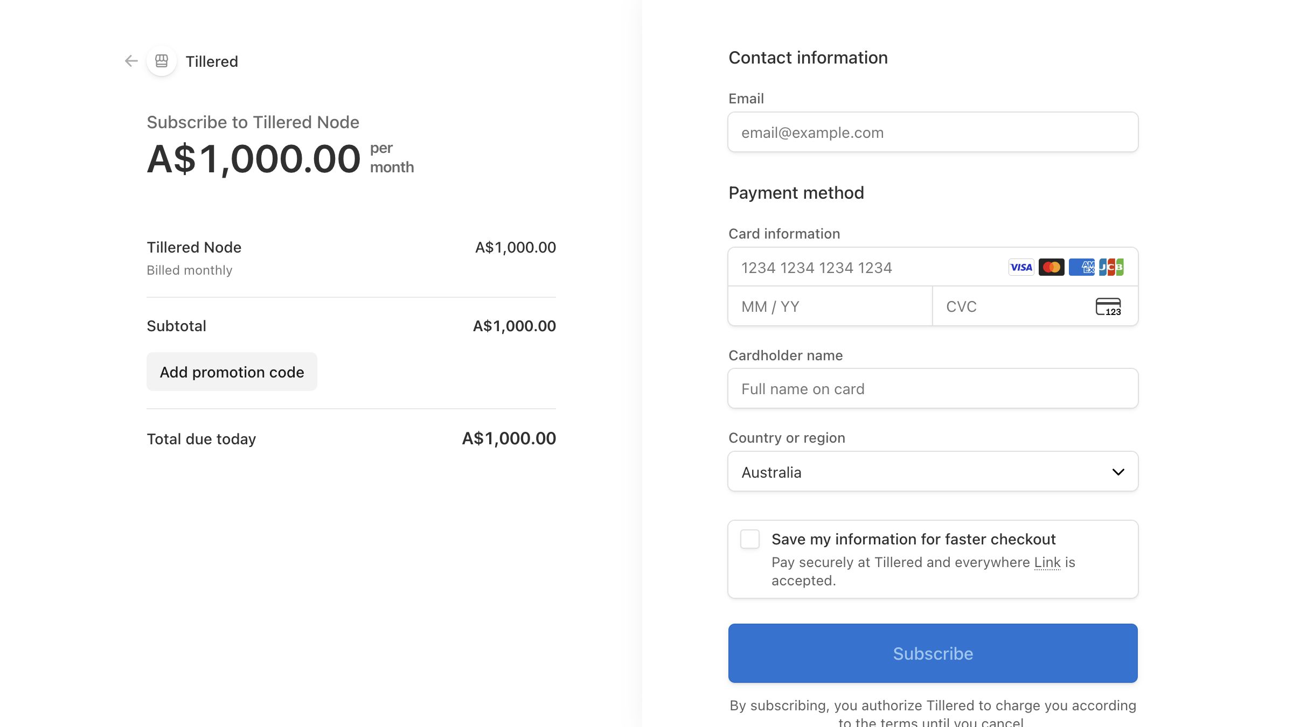Image resolution: width=1293 pixels, height=727 pixels.
Task: Expand the Australia country selector
Action: (933, 472)
